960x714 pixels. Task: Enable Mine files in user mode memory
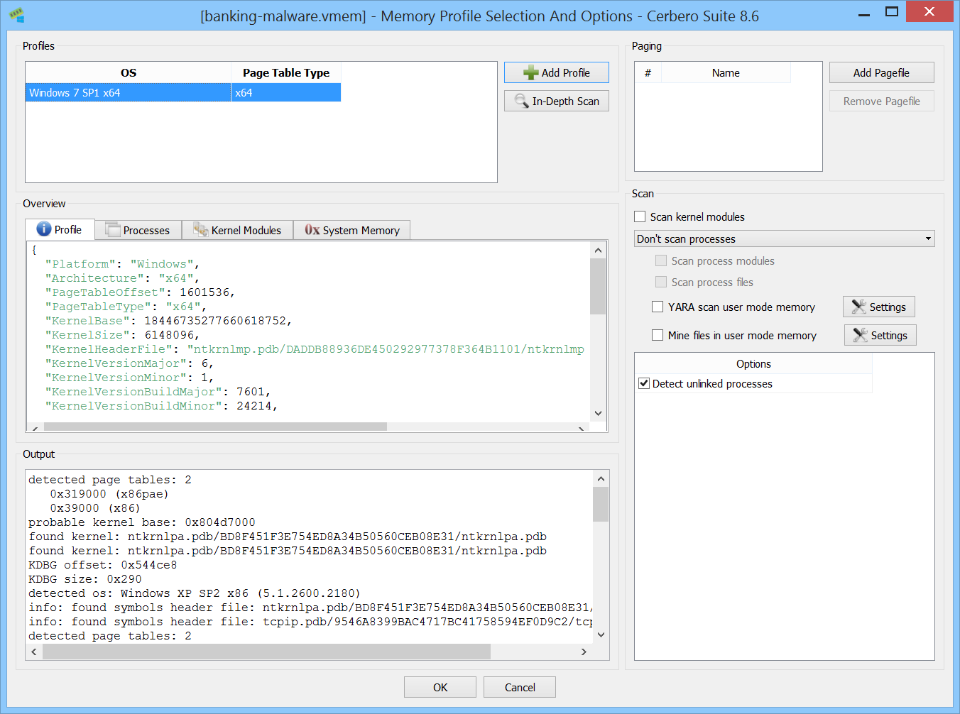click(x=658, y=335)
